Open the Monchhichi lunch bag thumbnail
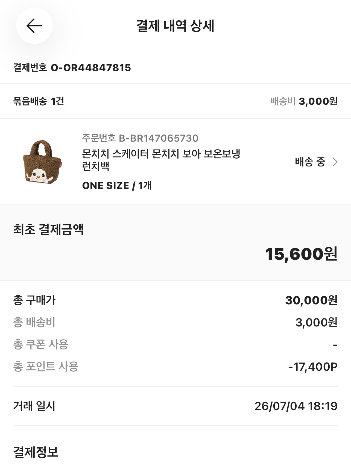The image size is (351, 468). tap(42, 162)
